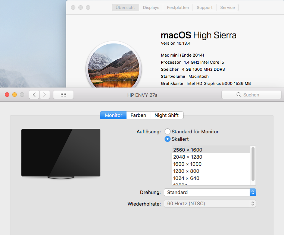284x235 pixels.
Task: Open Festplatten tab in About This Mac
Action: [x=178, y=7]
